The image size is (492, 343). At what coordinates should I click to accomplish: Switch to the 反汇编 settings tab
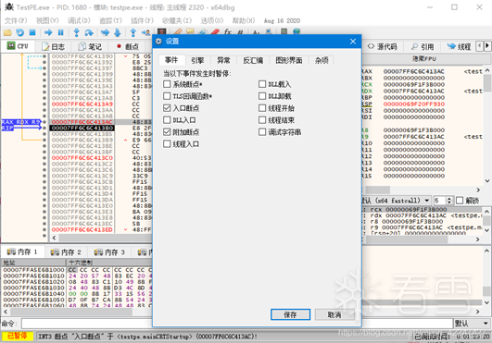[253, 60]
